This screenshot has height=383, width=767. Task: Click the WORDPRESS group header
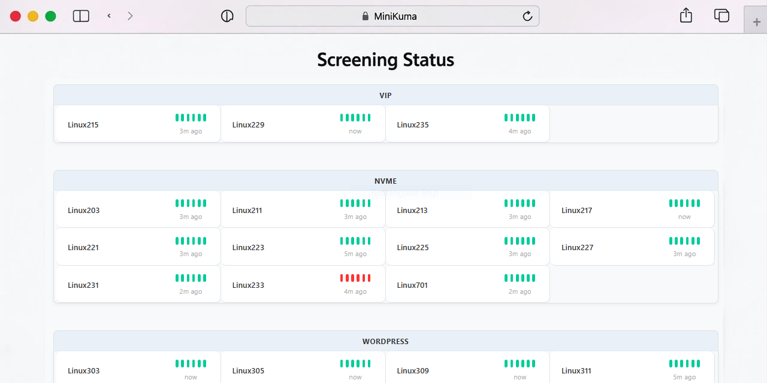click(385, 341)
